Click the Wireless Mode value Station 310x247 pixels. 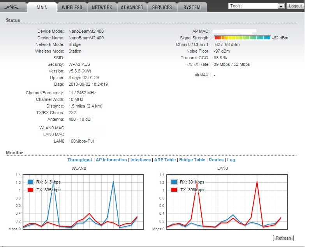[75, 51]
